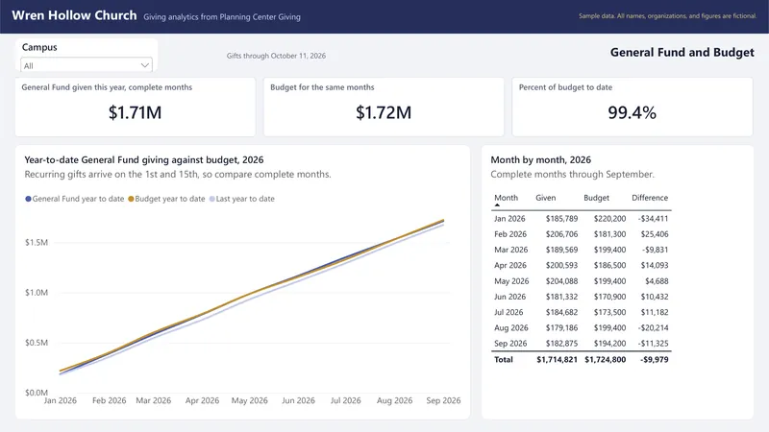Click the $14,093 difference cell

655,266
